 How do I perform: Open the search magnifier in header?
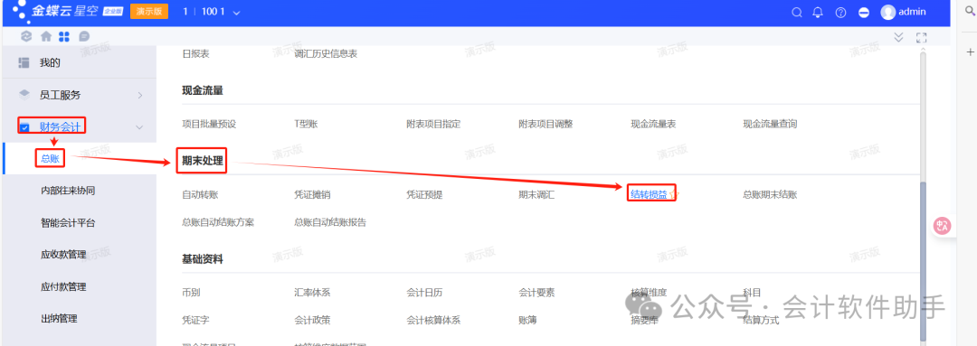tap(796, 12)
